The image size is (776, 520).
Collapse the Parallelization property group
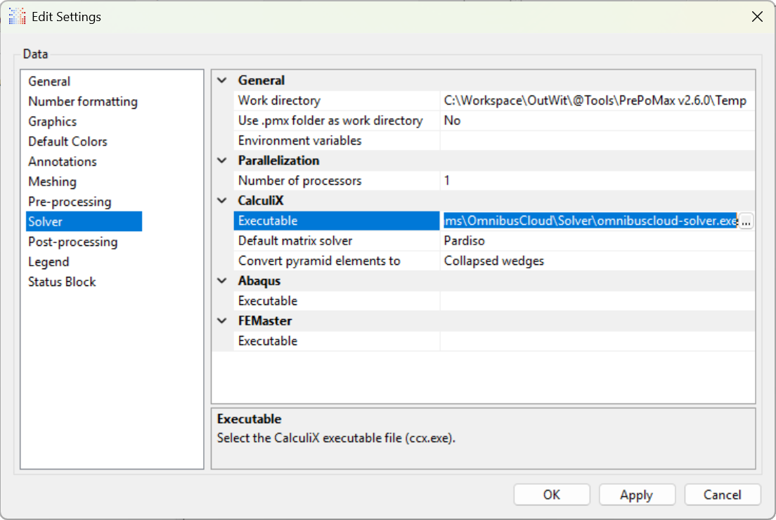point(222,160)
